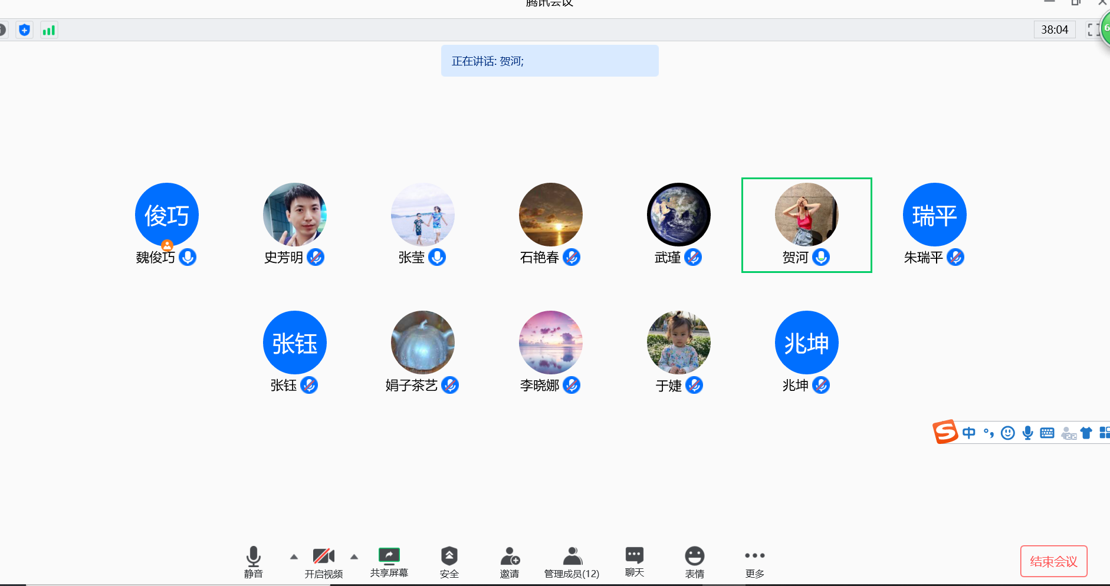The image size is (1110, 586).
Task: Open the More (更多) options menu
Action: pos(754,556)
